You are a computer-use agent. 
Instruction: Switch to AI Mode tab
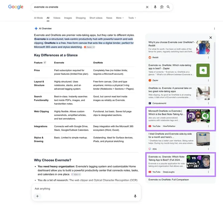[38, 18]
